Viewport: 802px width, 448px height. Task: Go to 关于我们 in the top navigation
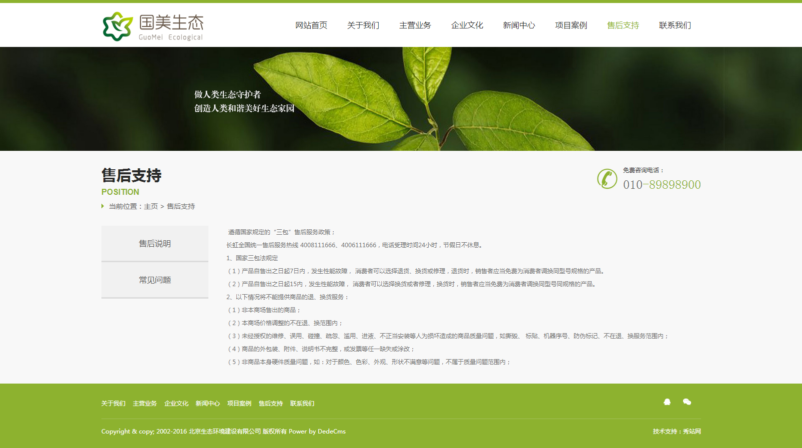(x=363, y=25)
